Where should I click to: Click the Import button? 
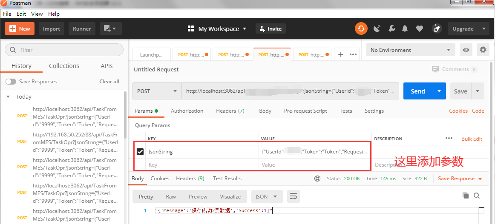point(52,28)
